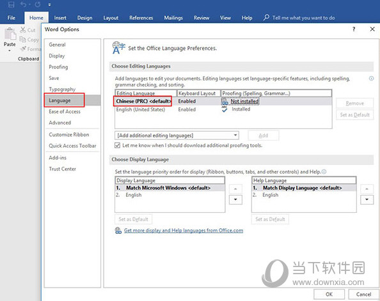Toggle 'Let me know when I should download' checkbox

click(117, 145)
